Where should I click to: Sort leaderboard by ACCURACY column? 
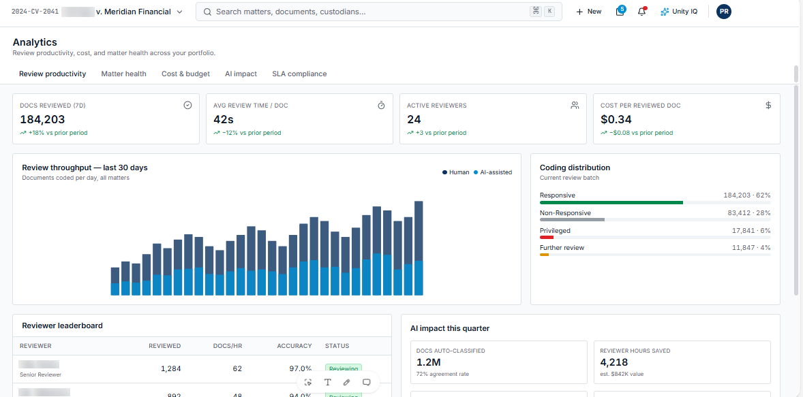294,346
